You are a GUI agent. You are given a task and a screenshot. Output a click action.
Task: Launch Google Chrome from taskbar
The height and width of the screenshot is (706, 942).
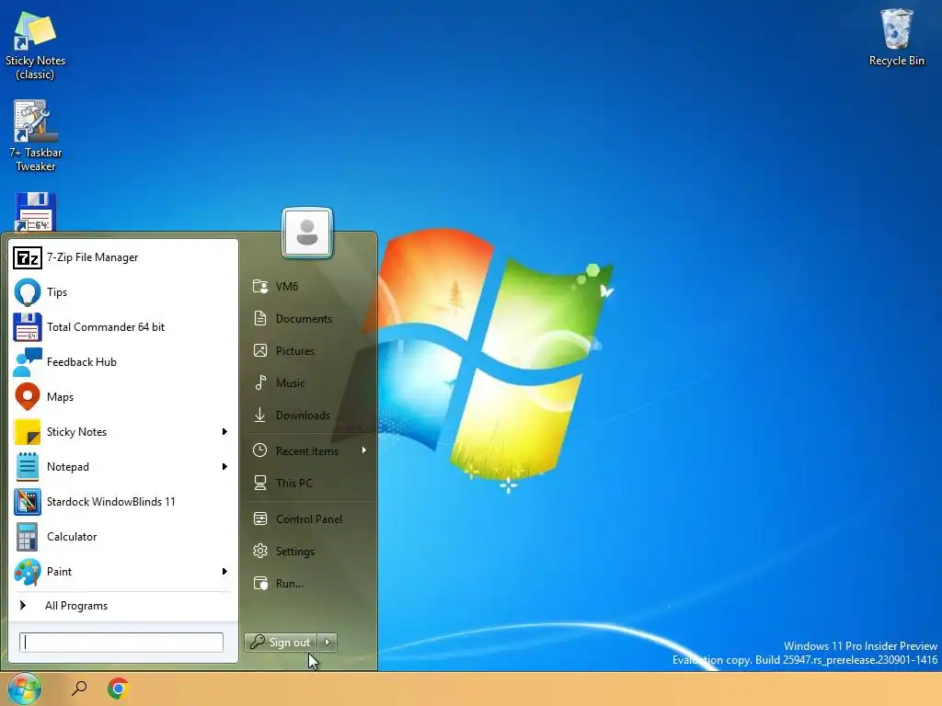point(119,689)
